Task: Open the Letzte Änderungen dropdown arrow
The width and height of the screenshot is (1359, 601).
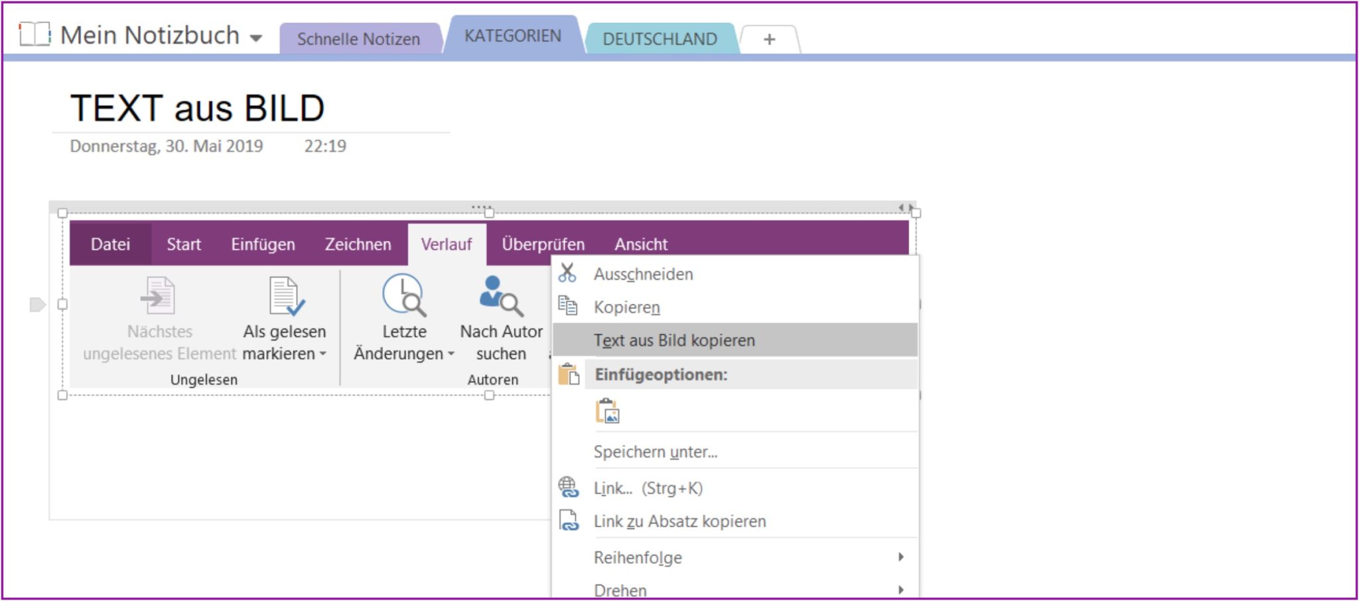Action: pos(451,354)
